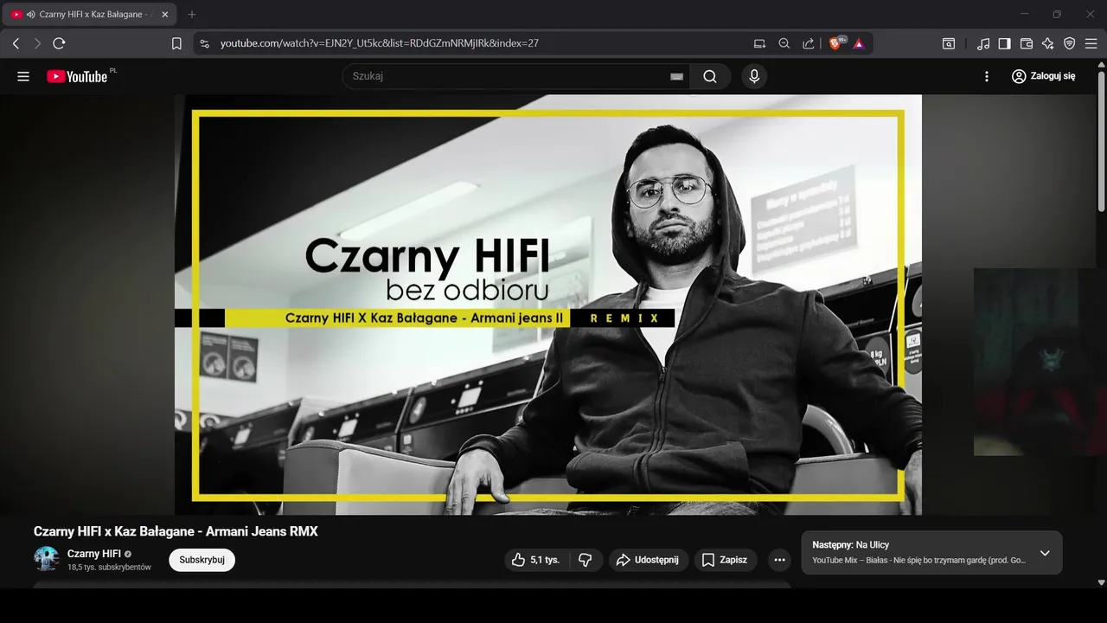Click the video title 'Czarny HIFI x Kaz Bałagane'
1107x623 pixels.
point(176,531)
